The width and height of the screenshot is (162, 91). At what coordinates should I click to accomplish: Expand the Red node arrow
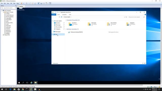click(52, 34)
